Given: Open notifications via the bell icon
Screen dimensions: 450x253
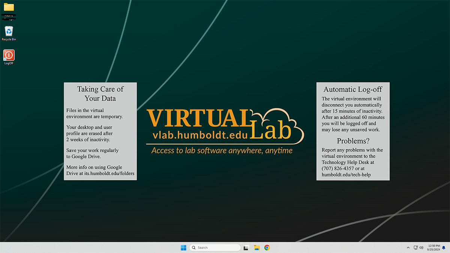Looking at the screenshot, I should (444, 248).
